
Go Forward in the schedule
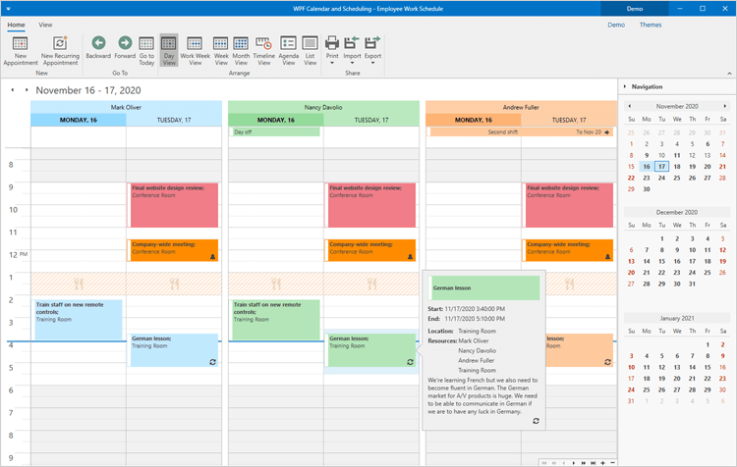click(x=125, y=47)
